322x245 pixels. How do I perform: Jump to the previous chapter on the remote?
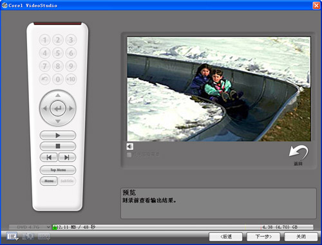[x=49, y=158]
